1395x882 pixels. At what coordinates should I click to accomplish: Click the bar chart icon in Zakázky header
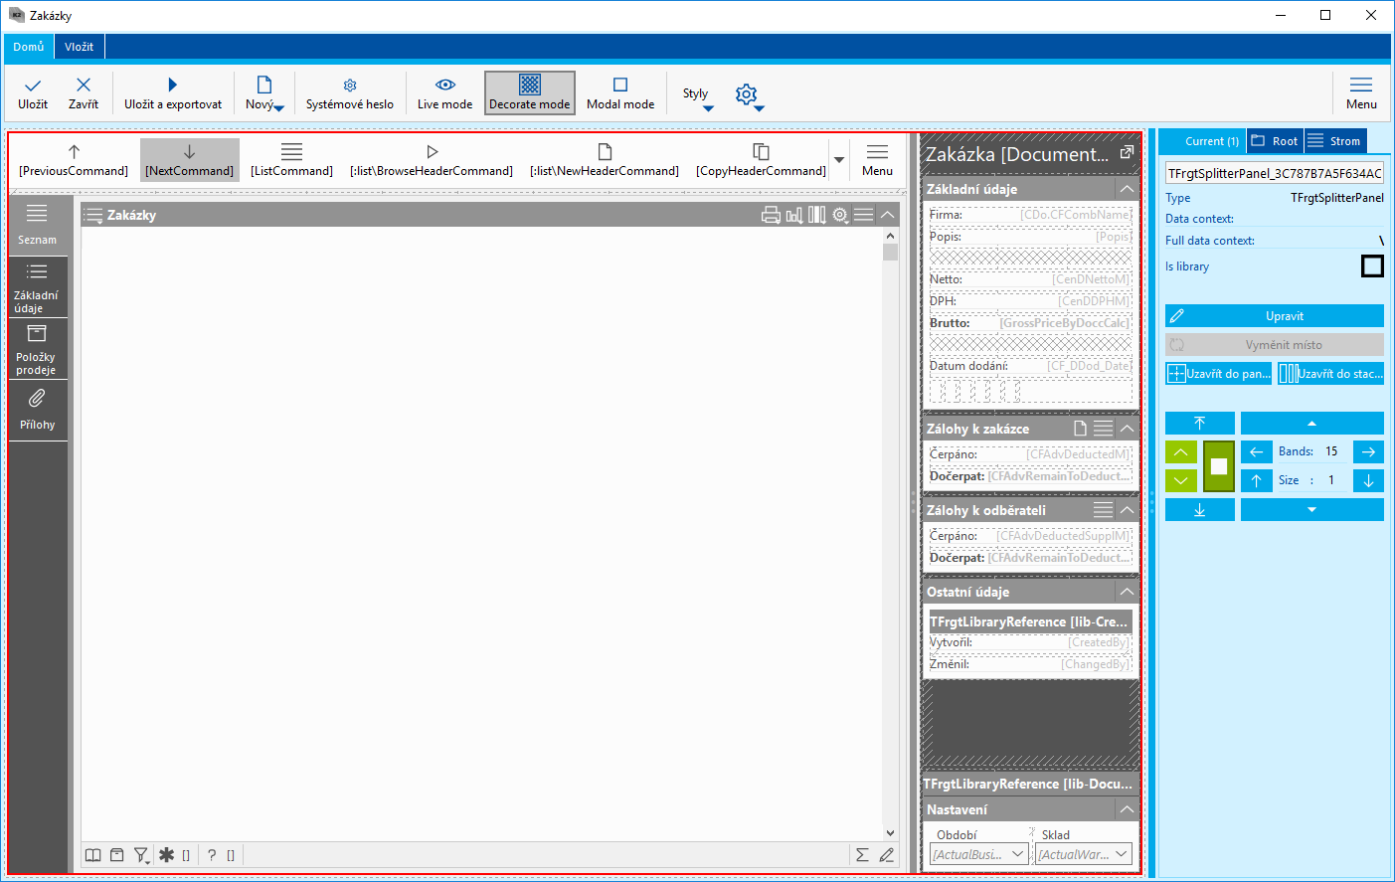point(793,215)
